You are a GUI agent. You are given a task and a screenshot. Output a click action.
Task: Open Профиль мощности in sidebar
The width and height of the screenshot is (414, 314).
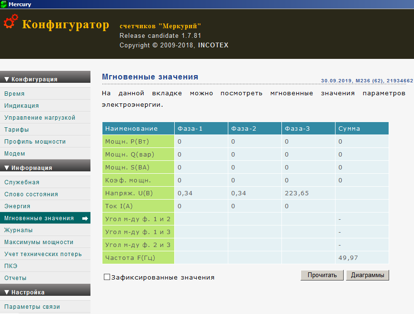45,142
